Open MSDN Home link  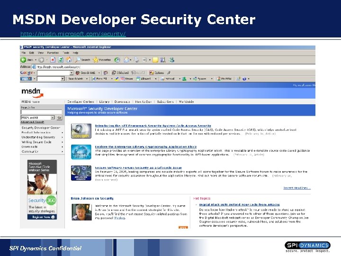tap(30, 101)
